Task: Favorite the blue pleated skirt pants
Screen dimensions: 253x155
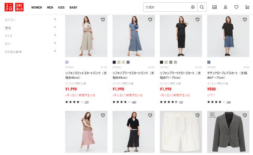Action: (150, 19)
